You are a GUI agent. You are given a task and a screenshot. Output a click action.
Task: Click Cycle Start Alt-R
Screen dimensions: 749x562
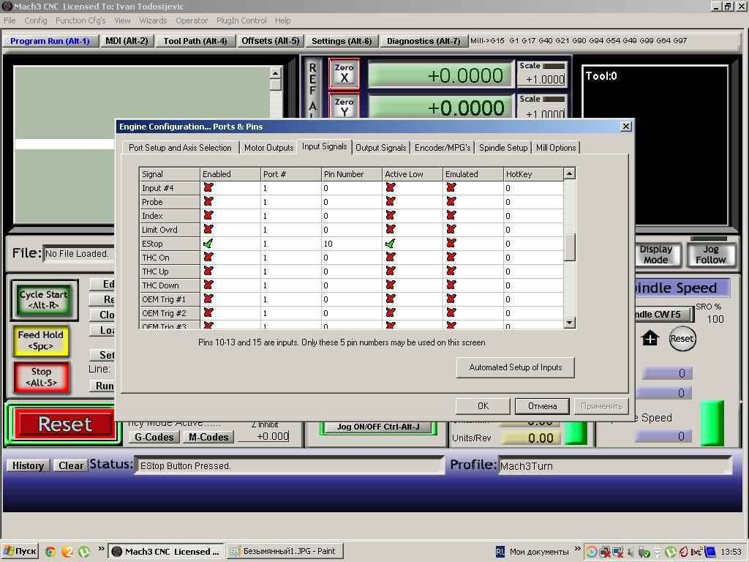click(x=43, y=299)
